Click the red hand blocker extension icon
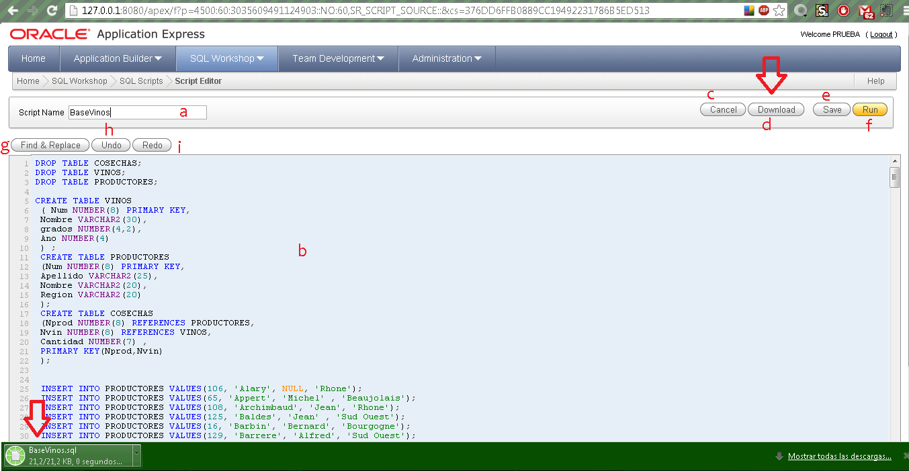The width and height of the screenshot is (909, 471). (844, 11)
